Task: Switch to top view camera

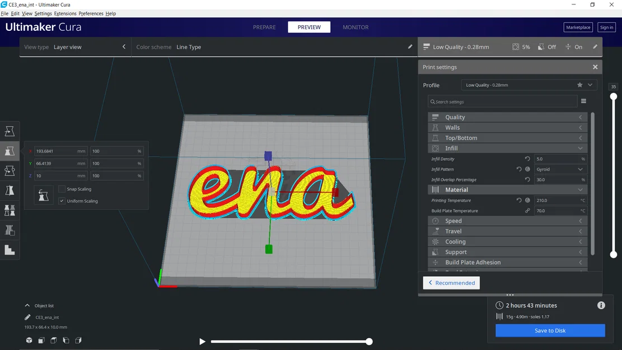Action: pos(54,340)
